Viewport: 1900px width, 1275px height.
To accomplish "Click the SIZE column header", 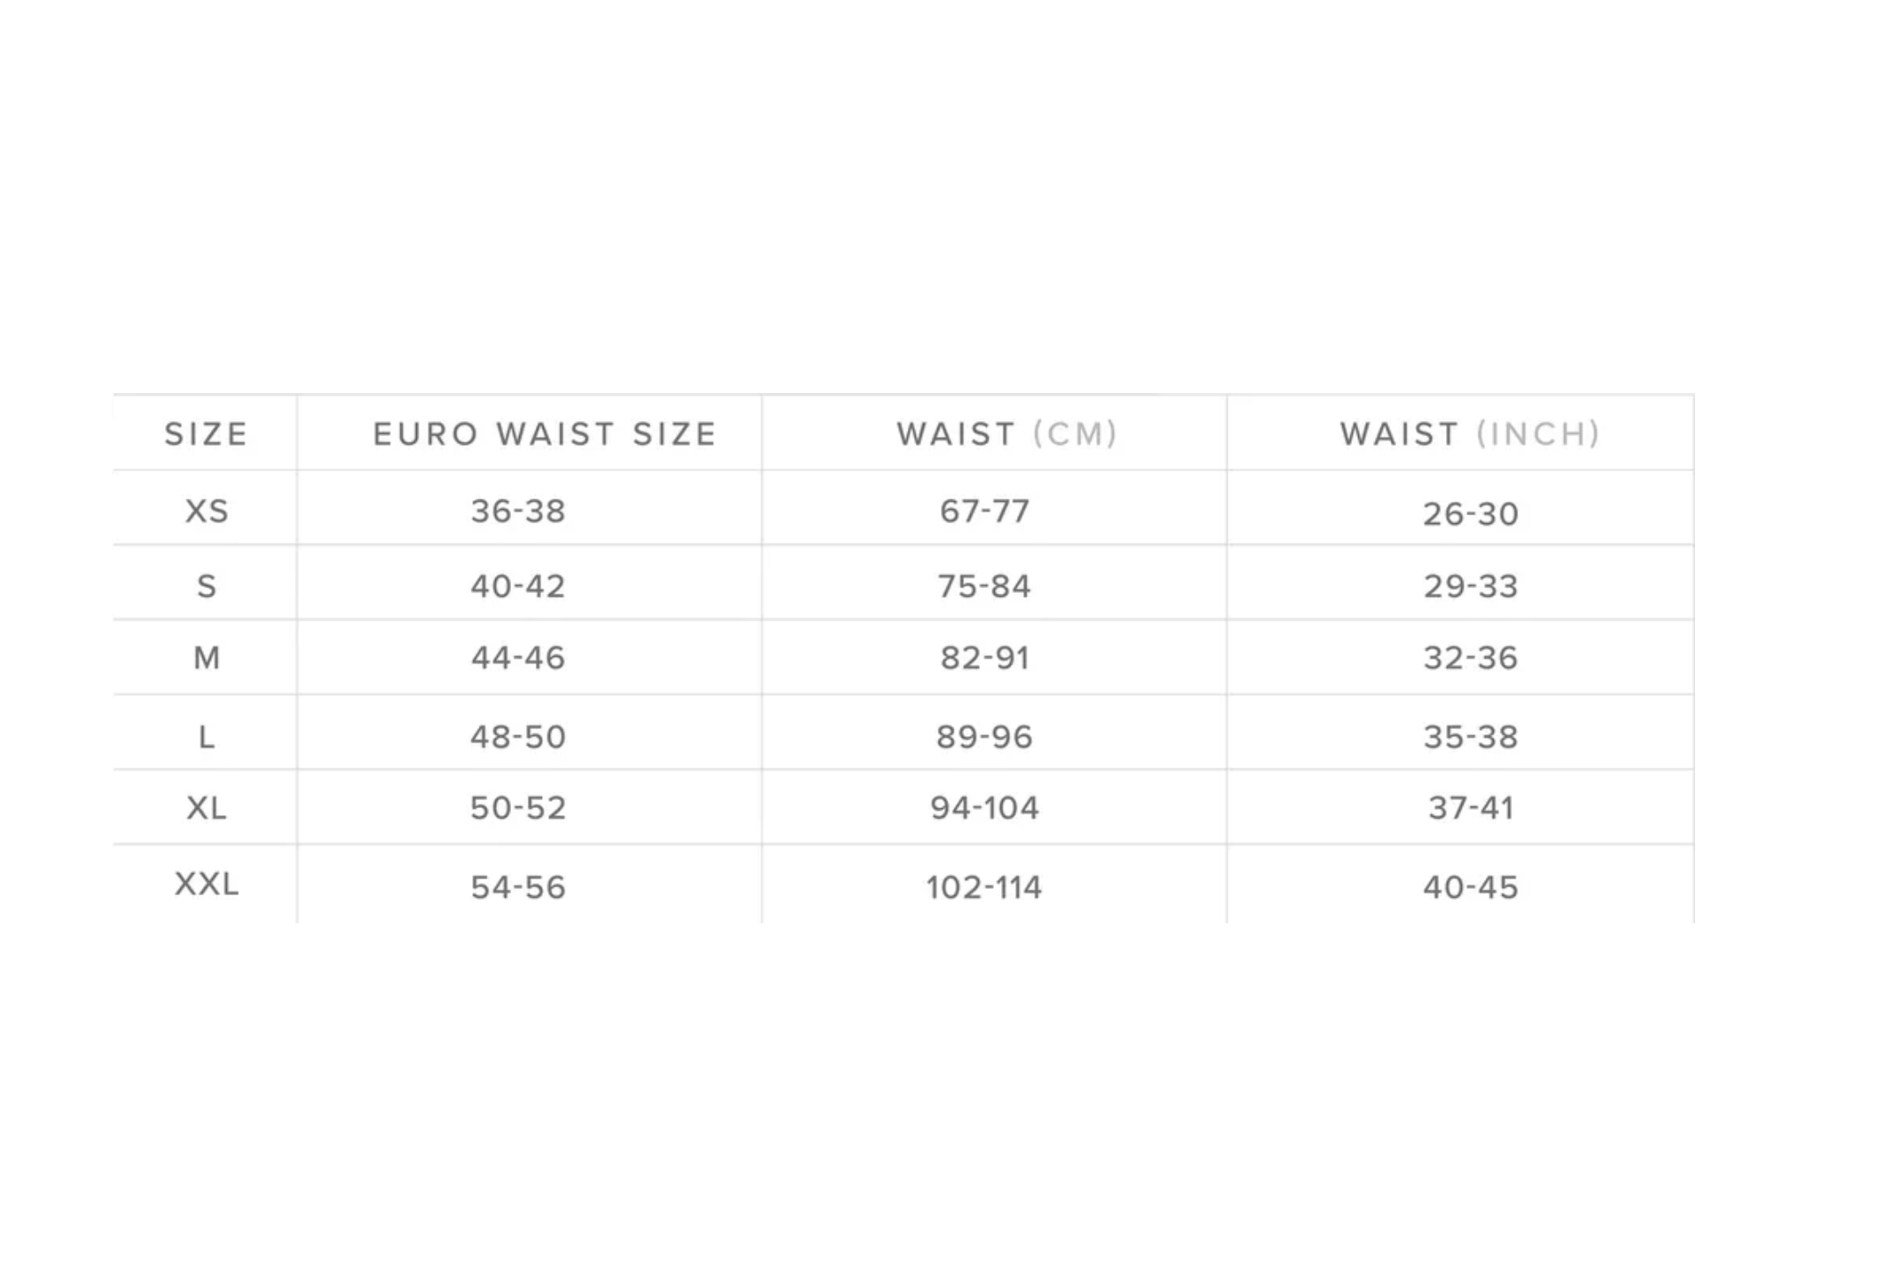I will click(206, 434).
